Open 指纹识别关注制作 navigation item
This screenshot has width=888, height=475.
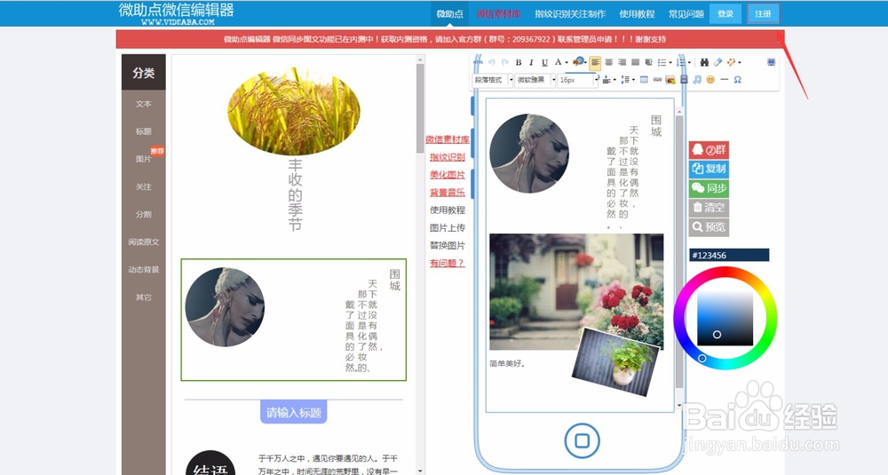(570, 13)
